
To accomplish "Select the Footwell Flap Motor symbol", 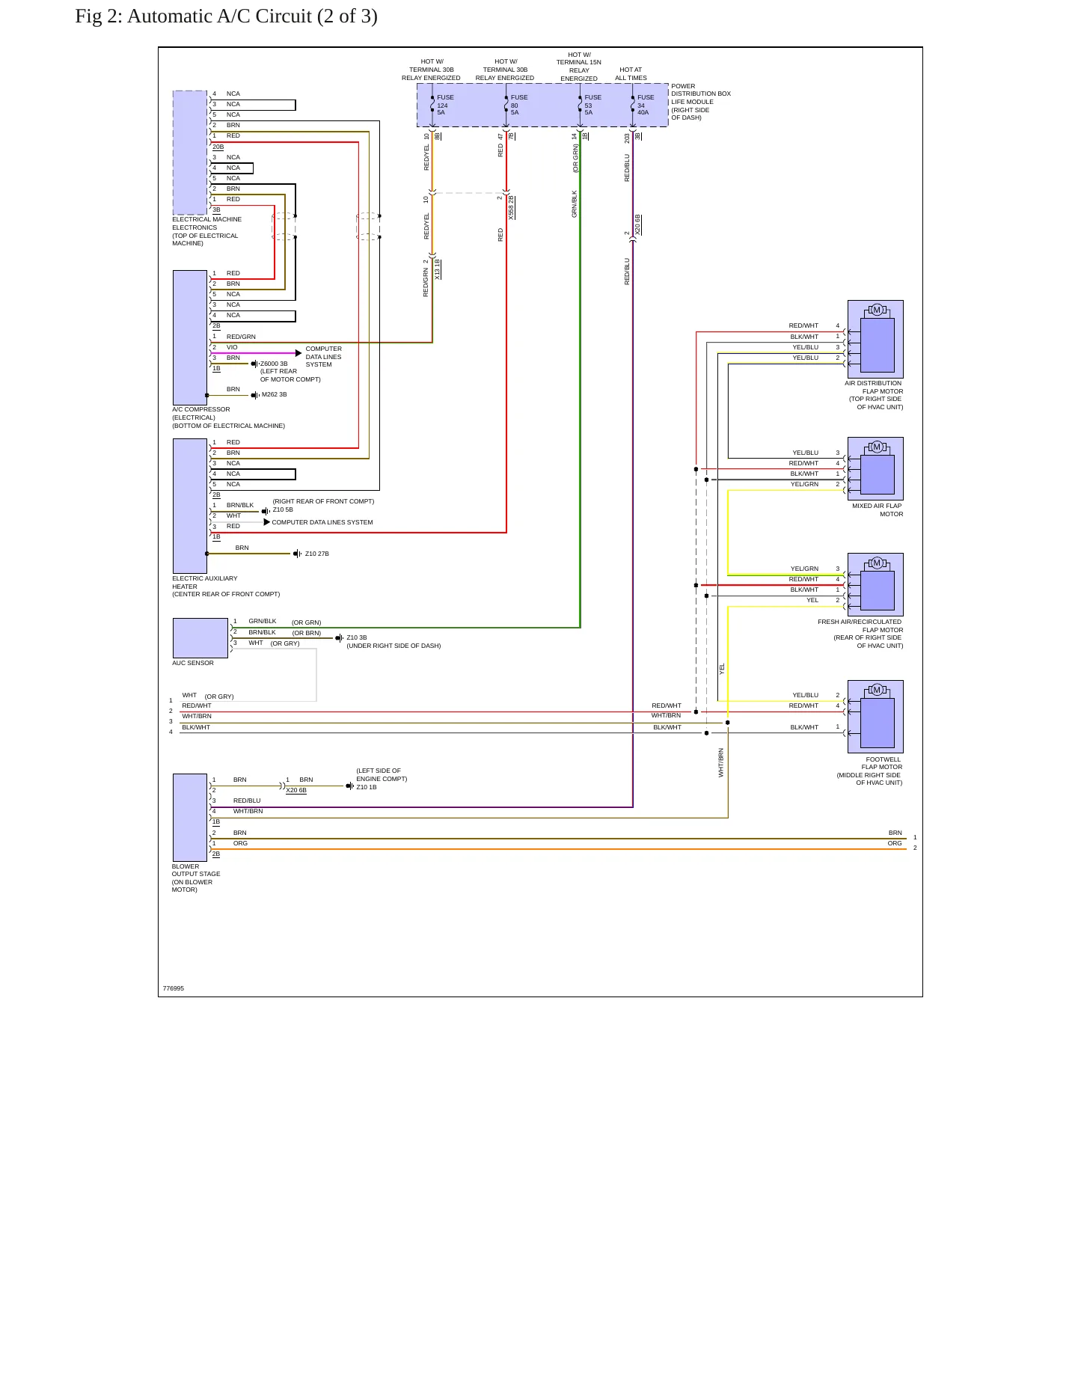I will pos(875,716).
